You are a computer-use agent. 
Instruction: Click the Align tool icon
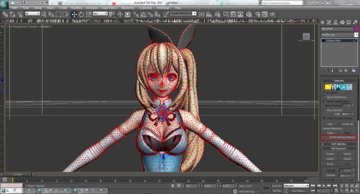(x=209, y=15)
